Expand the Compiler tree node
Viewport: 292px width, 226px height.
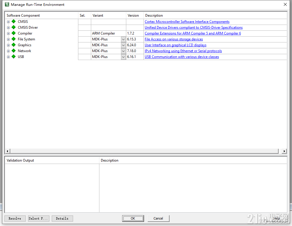[x=8, y=34]
